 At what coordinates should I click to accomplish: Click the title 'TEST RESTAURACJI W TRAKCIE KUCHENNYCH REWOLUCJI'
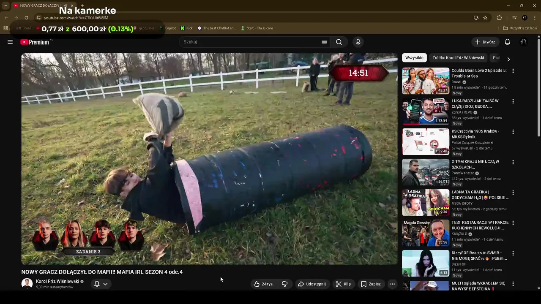(x=480, y=225)
